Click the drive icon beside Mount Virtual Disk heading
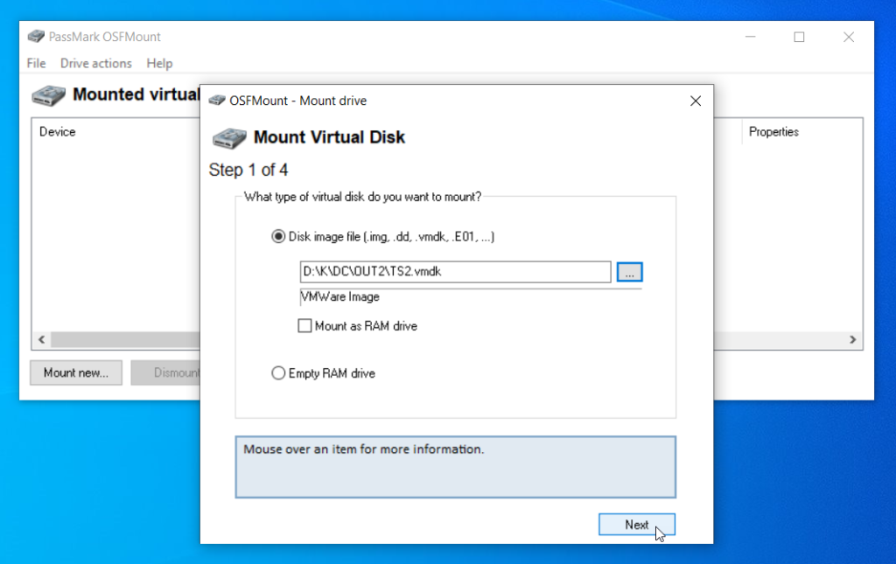The height and width of the screenshot is (564, 896). [x=229, y=138]
